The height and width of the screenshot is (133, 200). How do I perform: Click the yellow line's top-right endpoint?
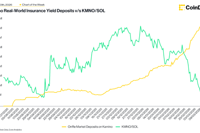click(x=199, y=27)
